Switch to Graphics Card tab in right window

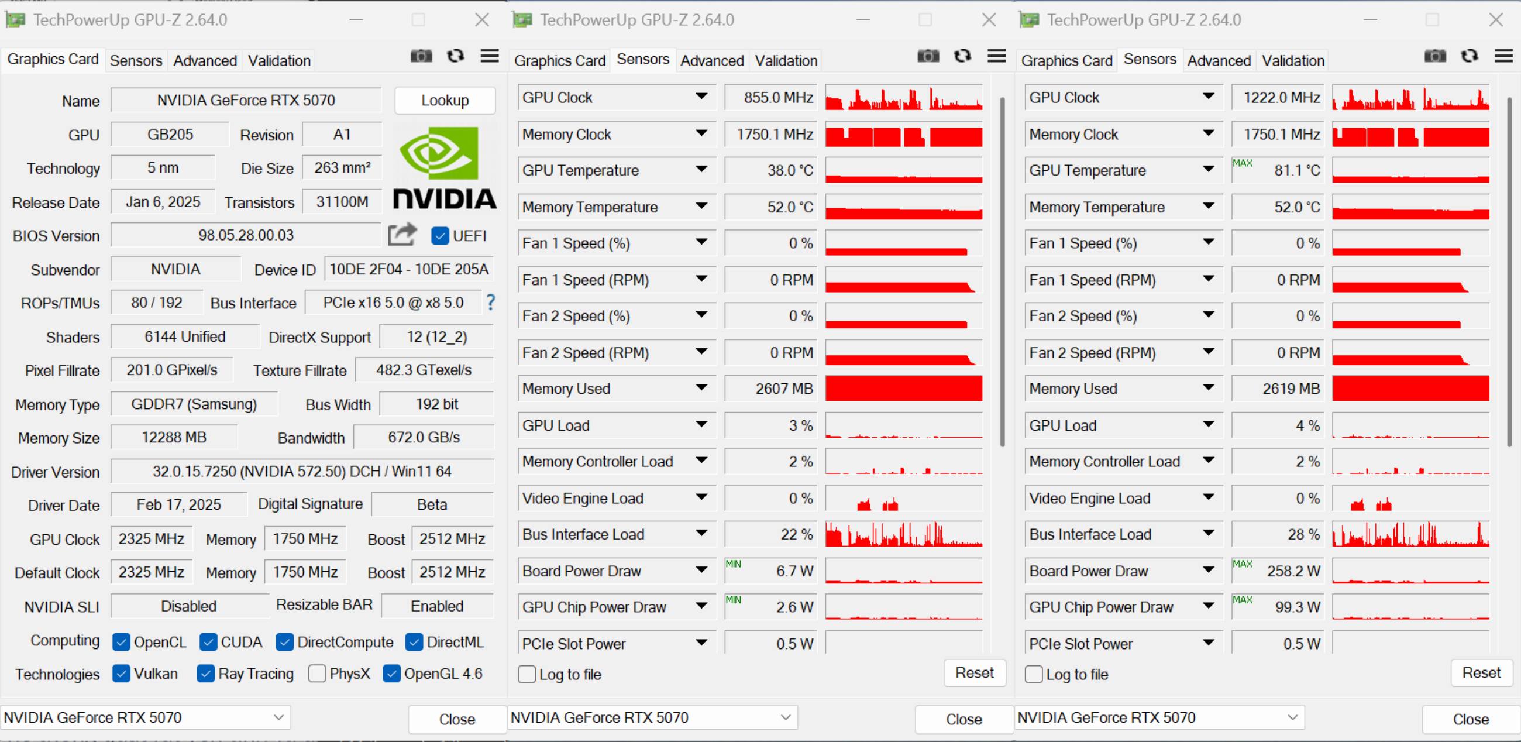tap(1067, 60)
